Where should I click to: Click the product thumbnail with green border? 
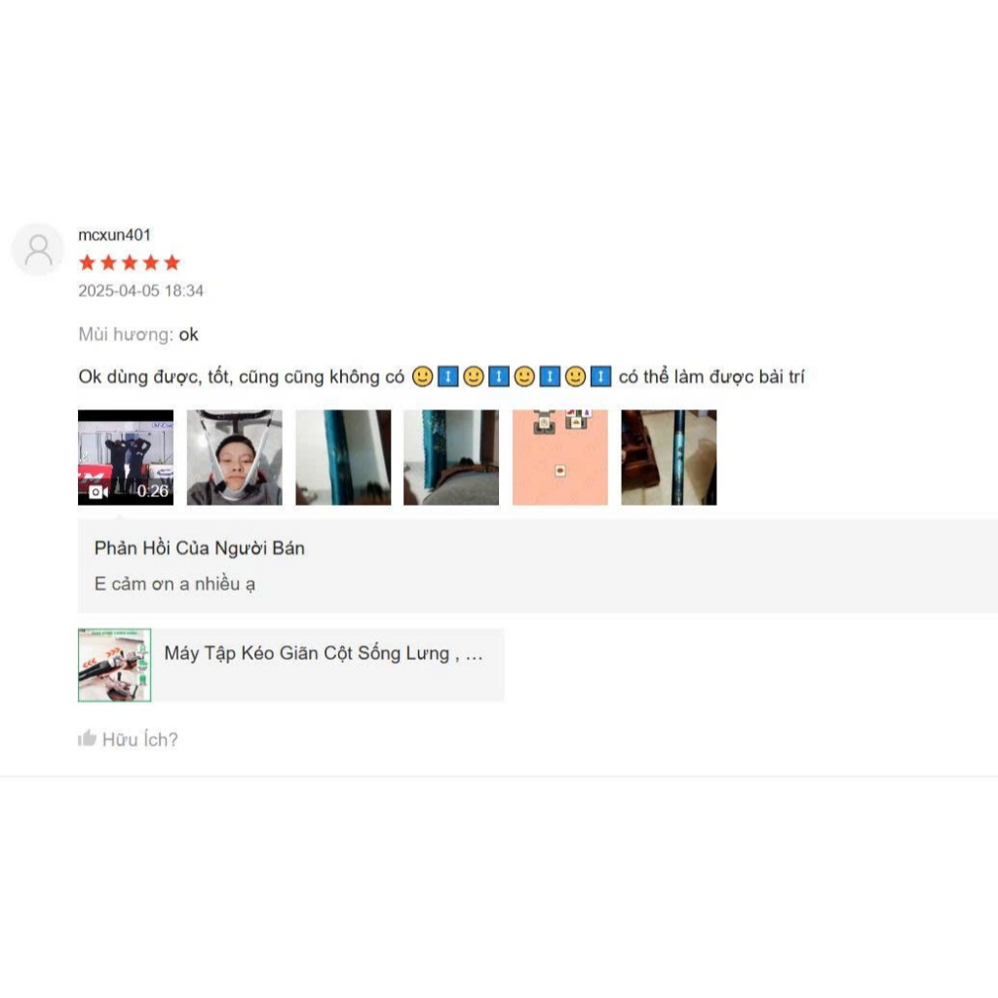pyautogui.click(x=115, y=665)
